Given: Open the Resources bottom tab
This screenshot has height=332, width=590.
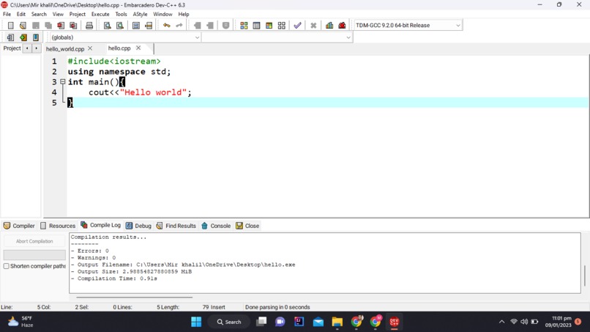Looking at the screenshot, I should pyautogui.click(x=58, y=226).
